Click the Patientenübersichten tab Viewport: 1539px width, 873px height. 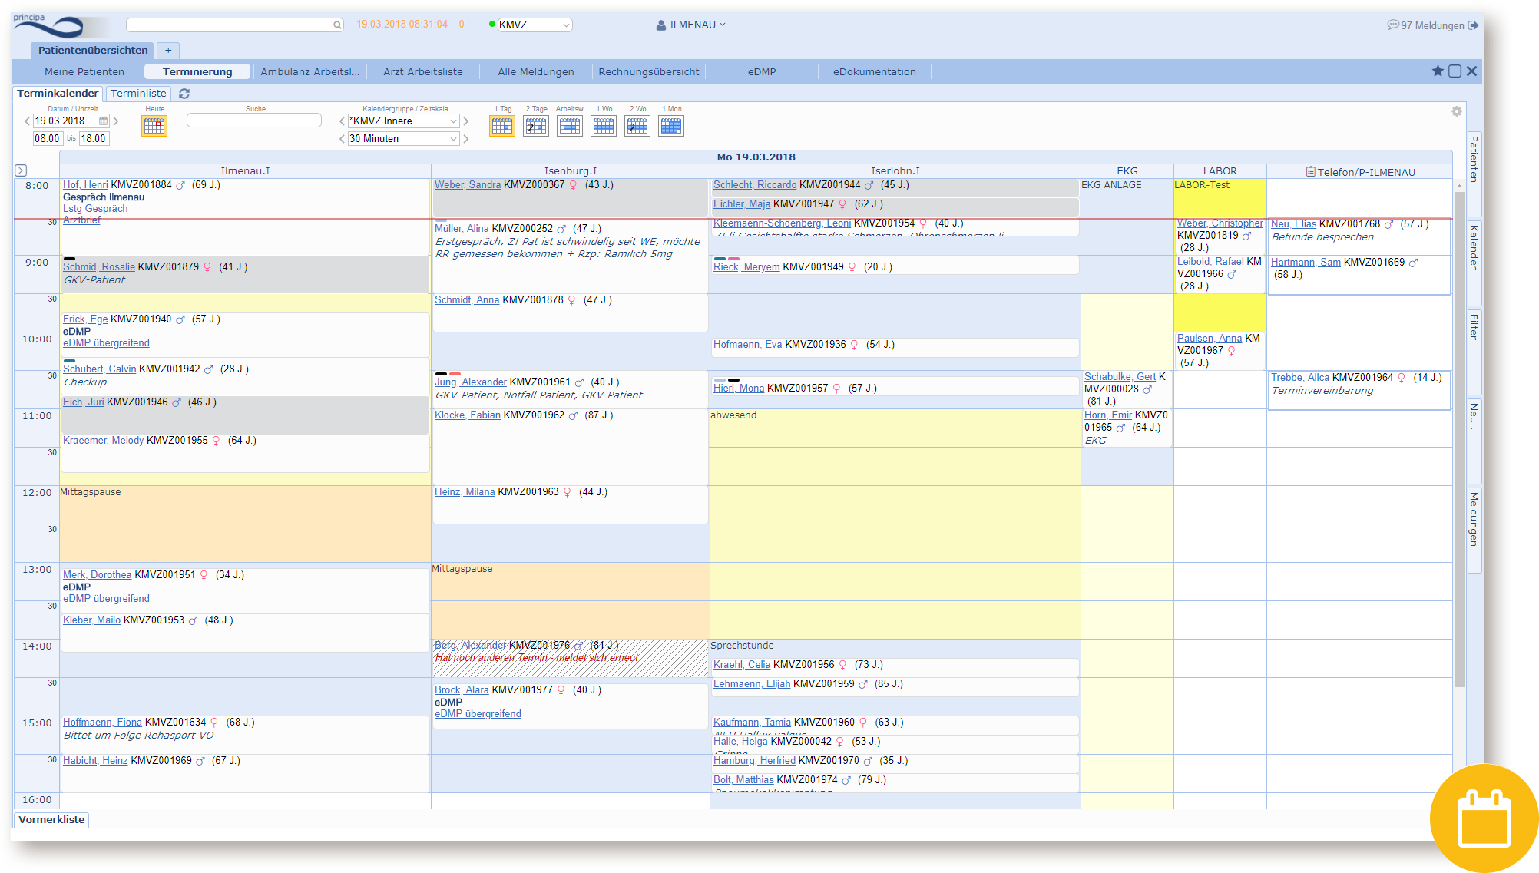93,50
